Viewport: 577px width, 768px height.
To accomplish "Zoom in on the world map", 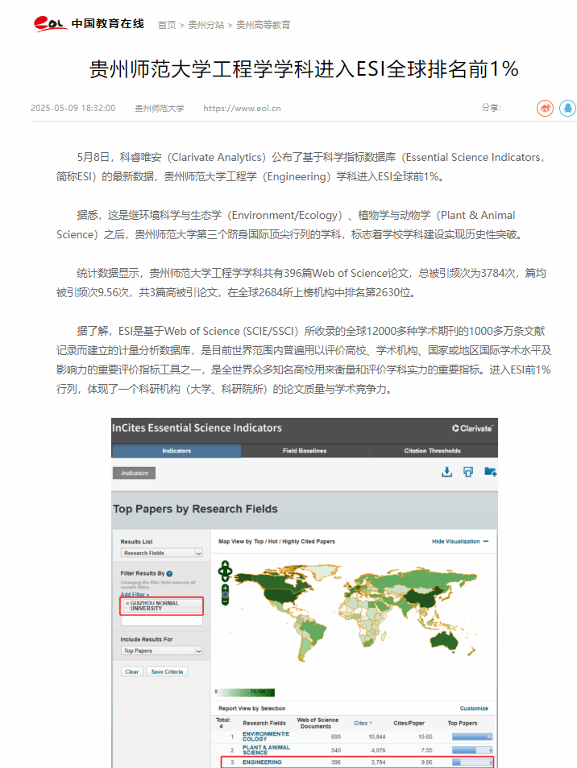I will point(225,587).
